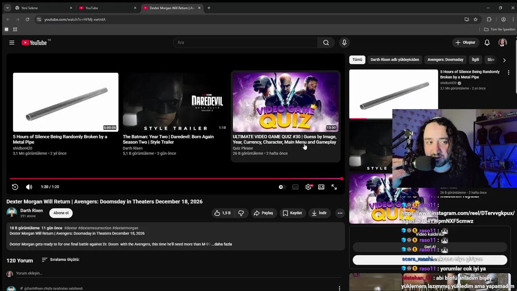This screenshot has height=291, width=517.
Task: Toggle the autoplay switch in player
Action: pyautogui.click(x=282, y=187)
